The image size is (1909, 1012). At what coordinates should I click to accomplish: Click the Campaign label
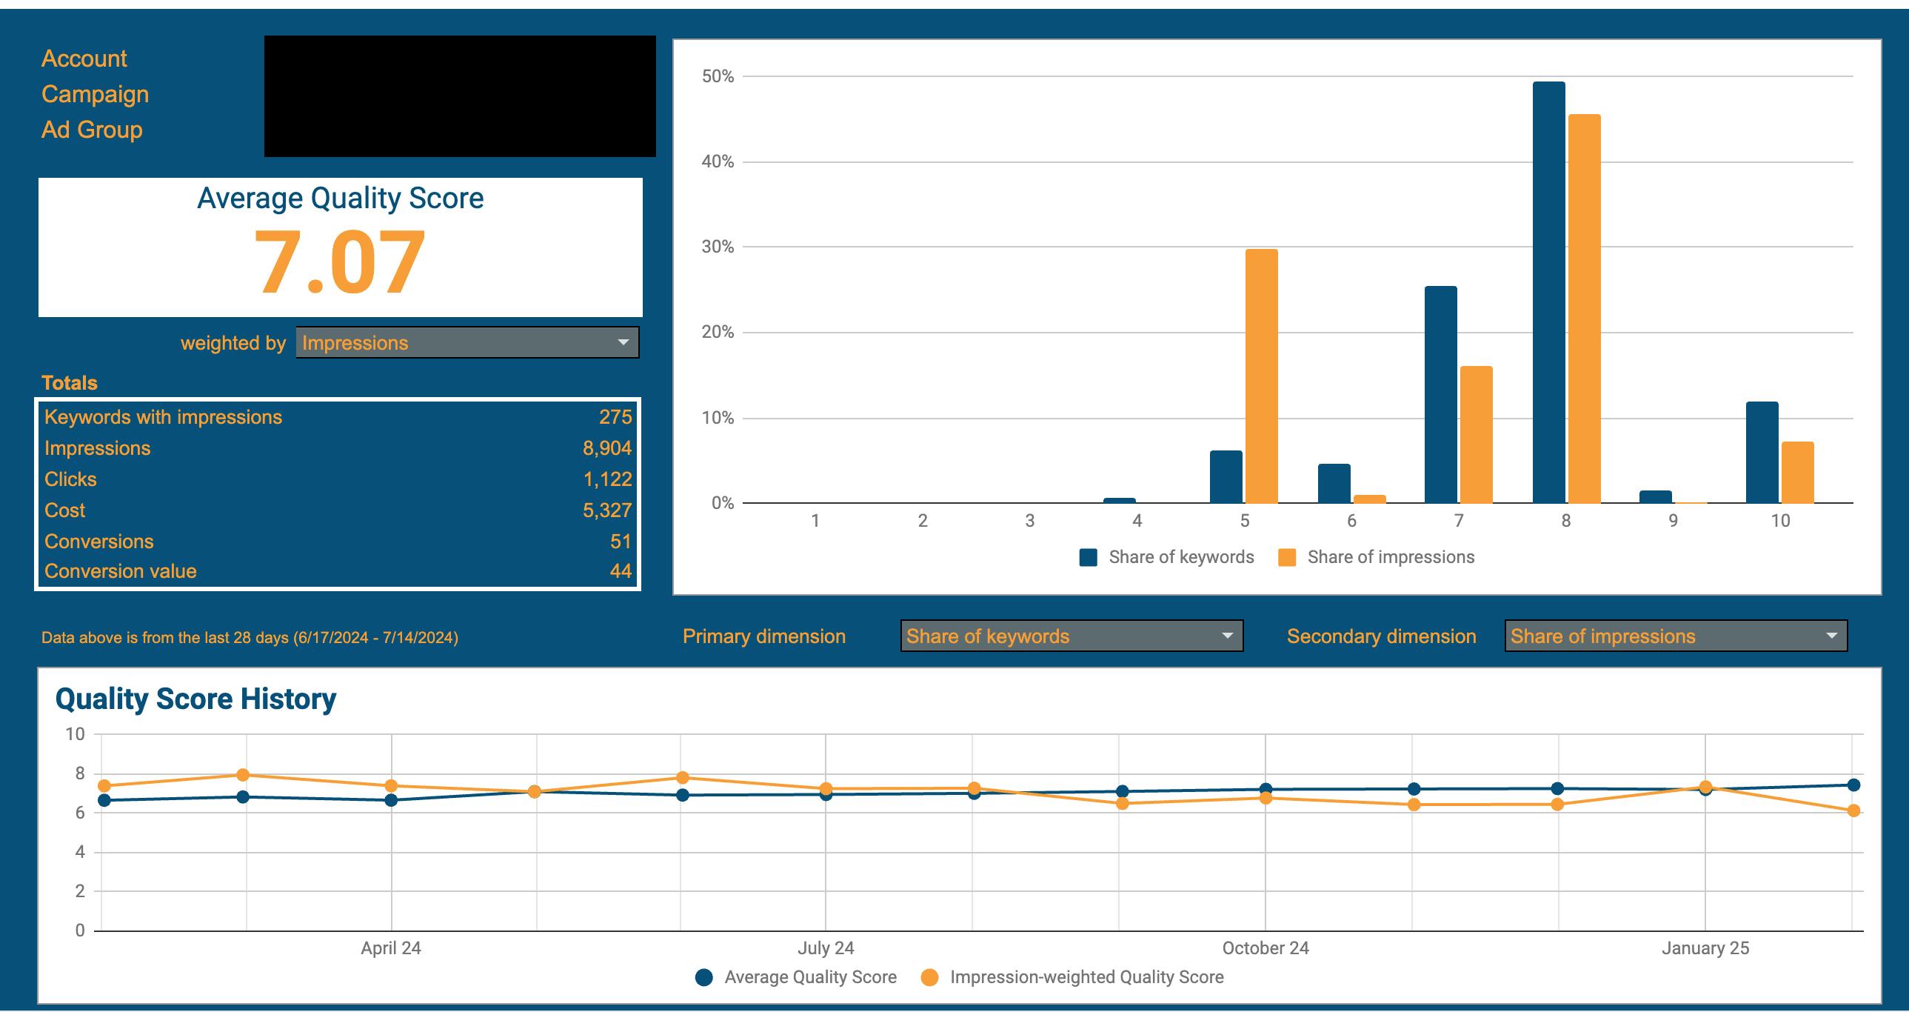[x=95, y=94]
